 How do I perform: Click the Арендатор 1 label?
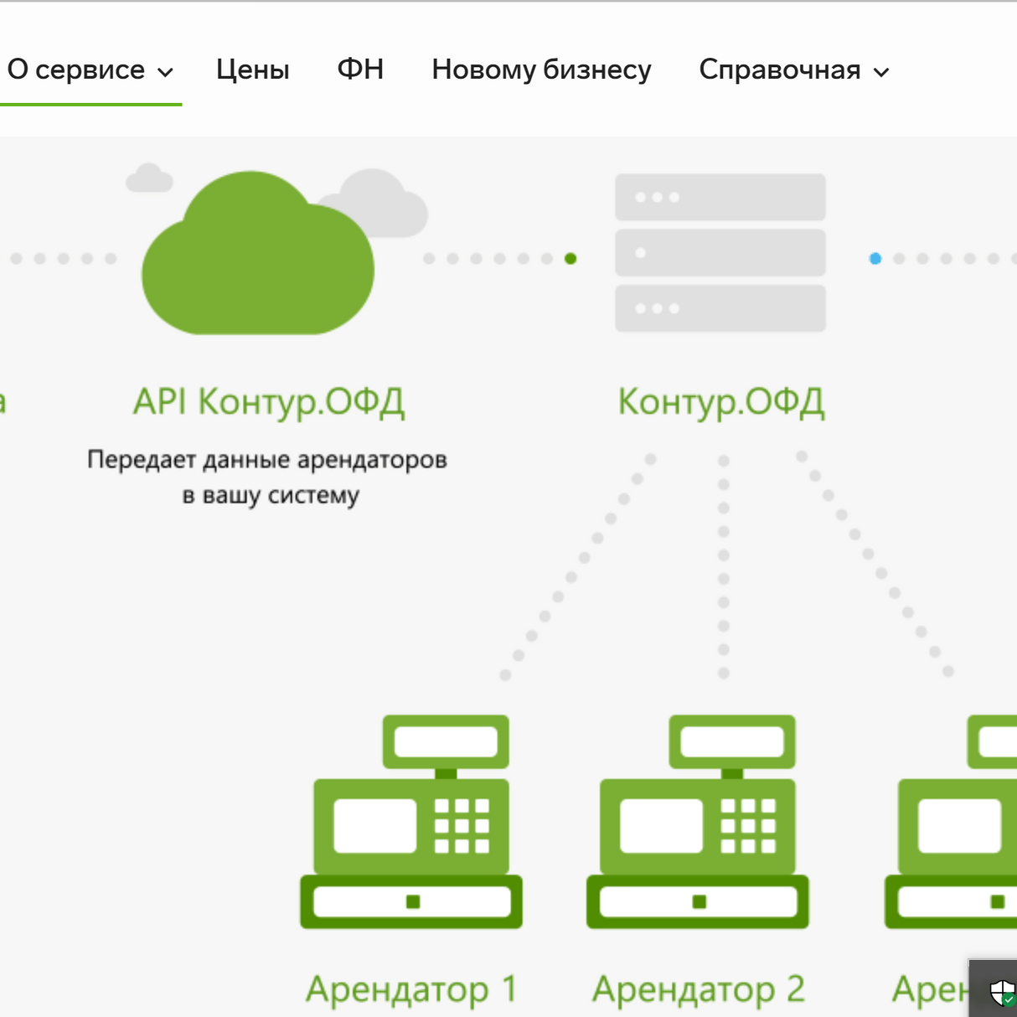tap(411, 989)
